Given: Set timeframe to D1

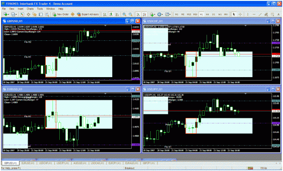Looking at the screenshot, I should tap(214, 14).
